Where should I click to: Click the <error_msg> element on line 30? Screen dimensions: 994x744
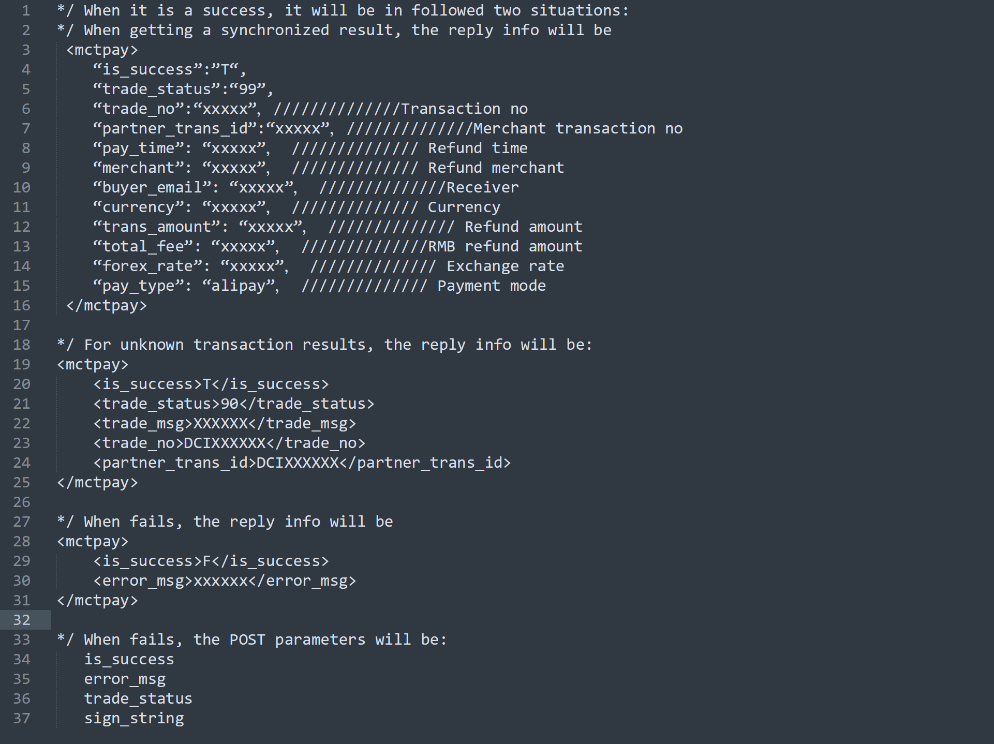225,581
